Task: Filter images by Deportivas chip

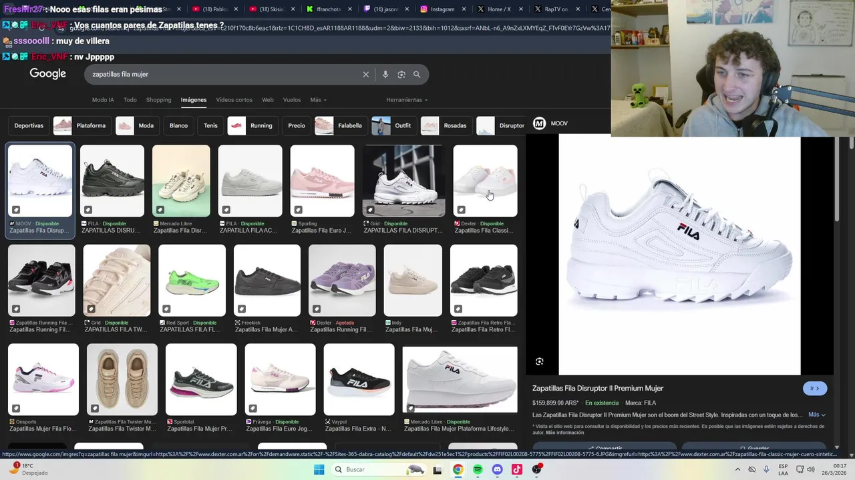Action: (29, 125)
